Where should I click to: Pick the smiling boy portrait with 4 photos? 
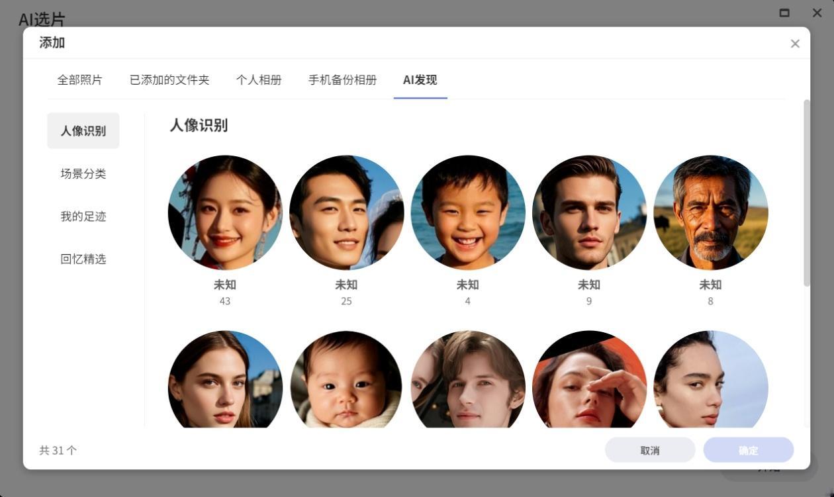click(x=468, y=212)
